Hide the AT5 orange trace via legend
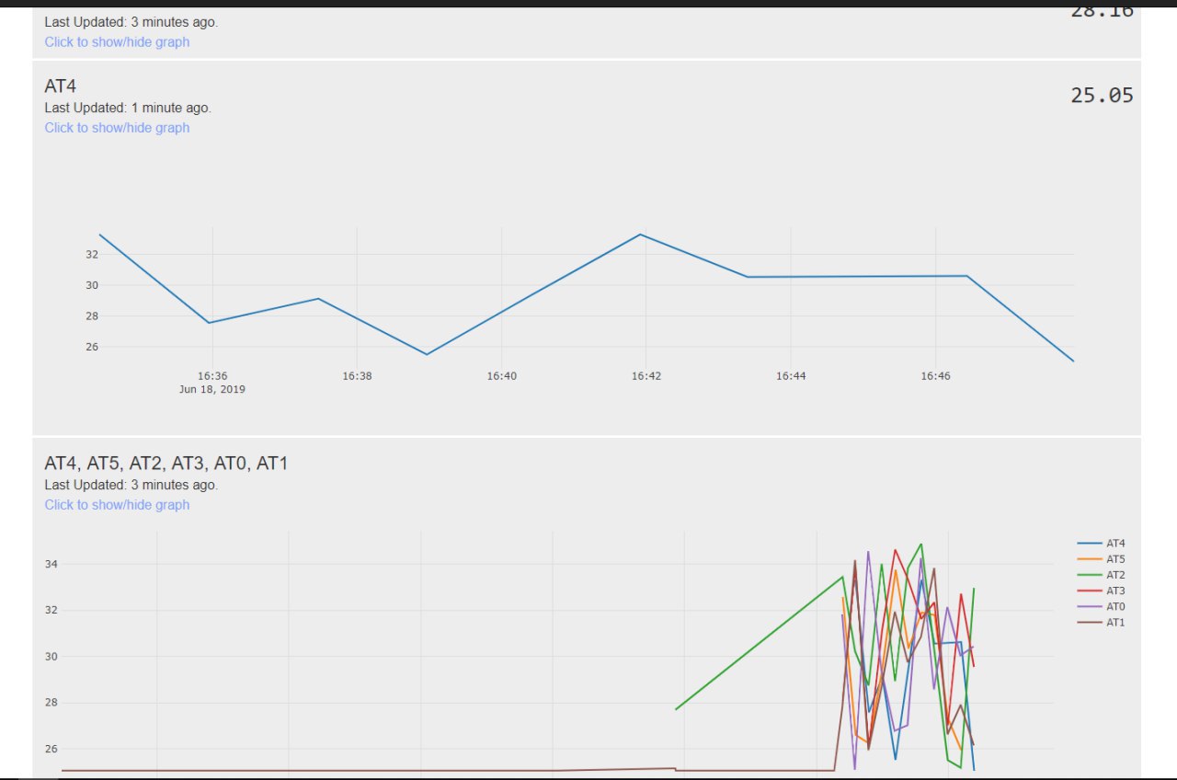 pos(1101,559)
